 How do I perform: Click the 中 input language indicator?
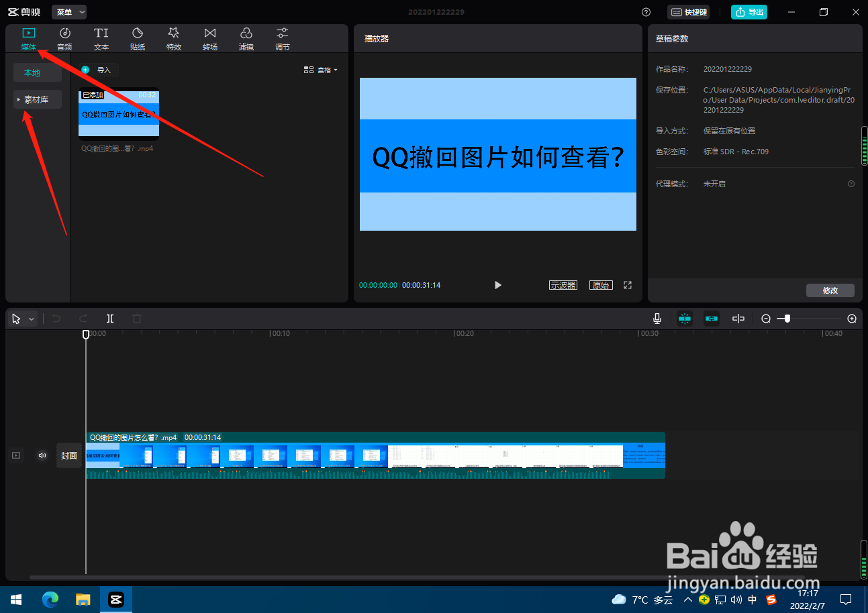click(x=753, y=600)
